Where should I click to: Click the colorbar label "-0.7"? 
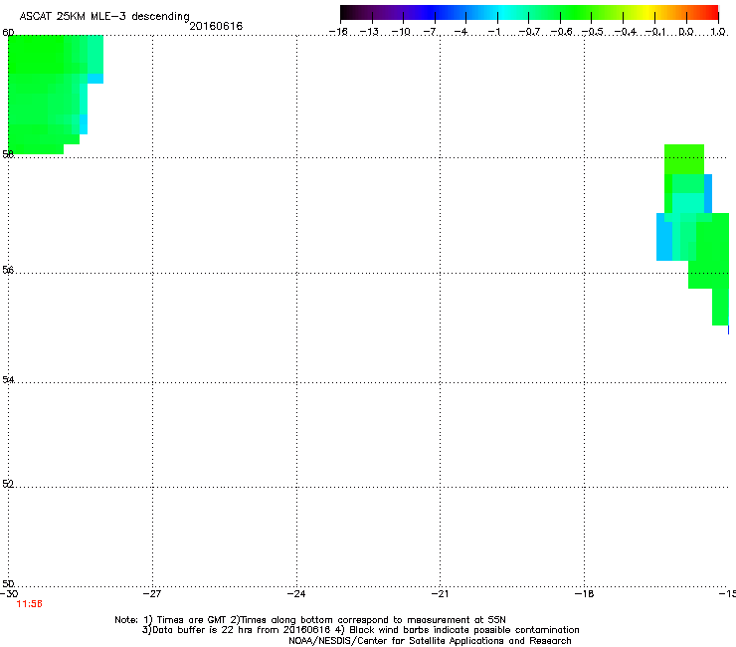tap(529, 32)
